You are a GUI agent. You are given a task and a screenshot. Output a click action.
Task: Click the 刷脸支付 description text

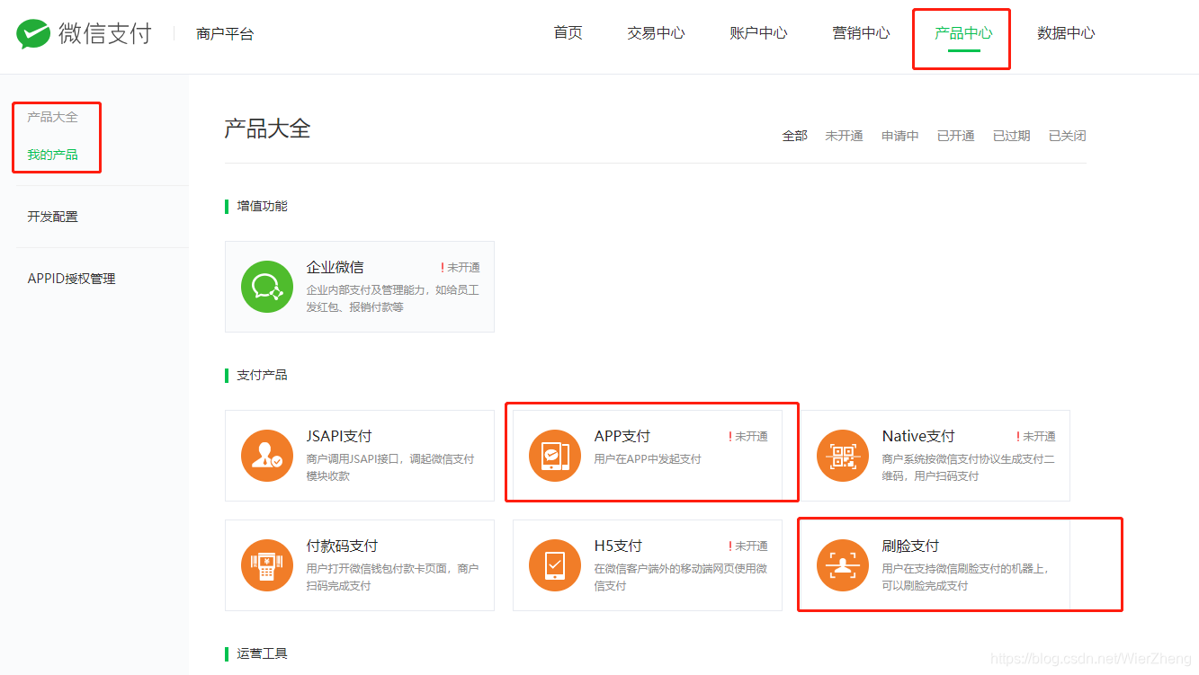[x=966, y=577]
